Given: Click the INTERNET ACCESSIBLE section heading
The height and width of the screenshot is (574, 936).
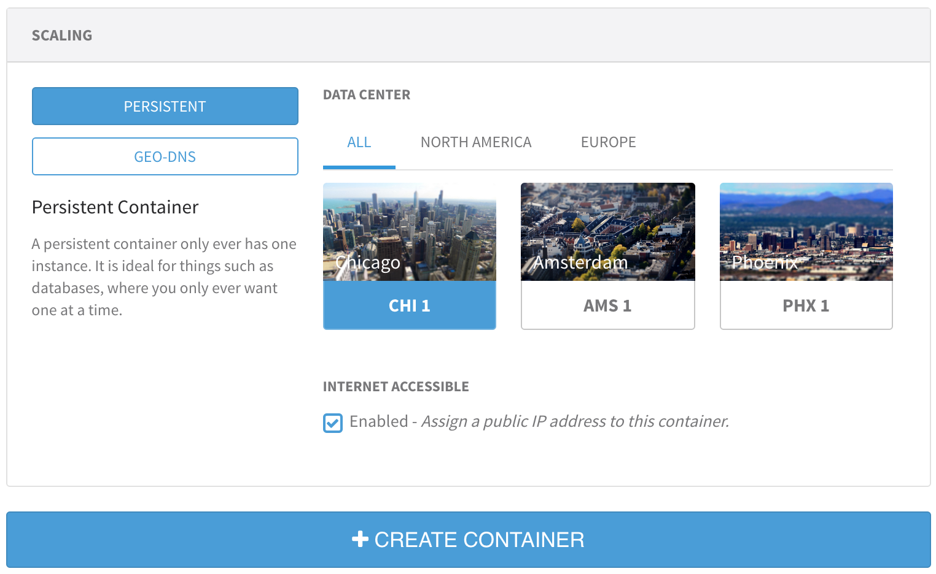Looking at the screenshot, I should (396, 387).
